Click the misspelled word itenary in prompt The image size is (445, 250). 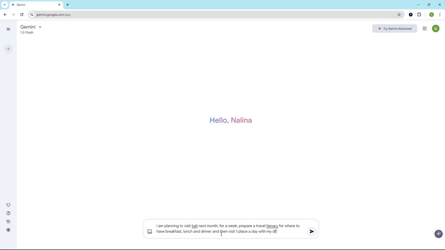[x=272, y=226]
